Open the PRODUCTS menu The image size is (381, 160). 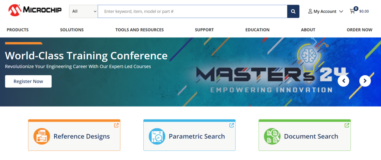tap(17, 30)
